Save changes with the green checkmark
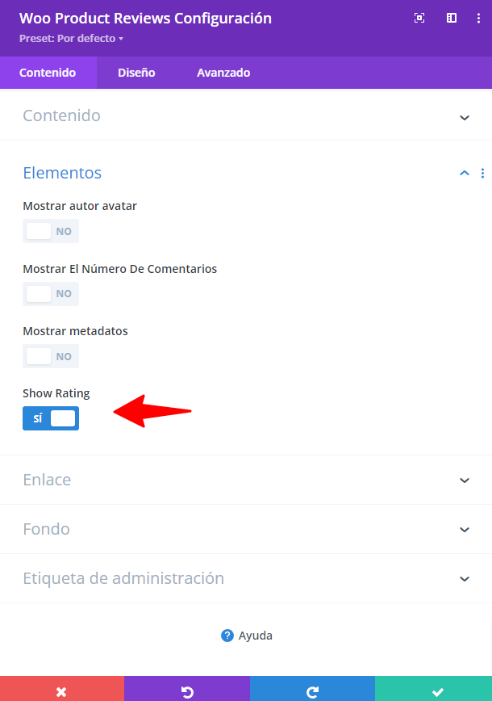The height and width of the screenshot is (701, 492). click(x=433, y=688)
